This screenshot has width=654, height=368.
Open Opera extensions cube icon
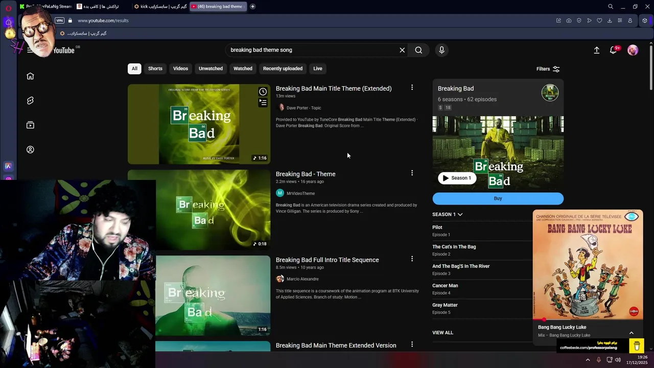click(x=645, y=20)
